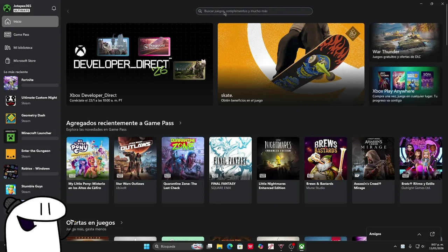Go to the Inicio home page
The image size is (448, 252).
pos(30,21)
